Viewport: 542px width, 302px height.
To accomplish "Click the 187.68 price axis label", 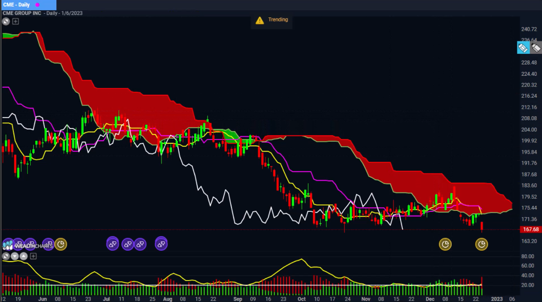I will pos(529,175).
